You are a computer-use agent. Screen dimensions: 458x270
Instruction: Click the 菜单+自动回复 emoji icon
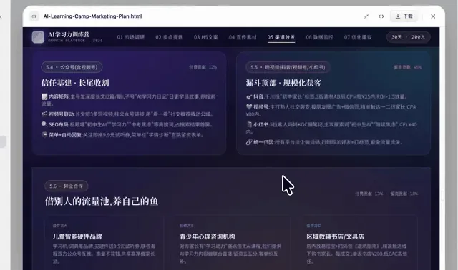coord(44,135)
